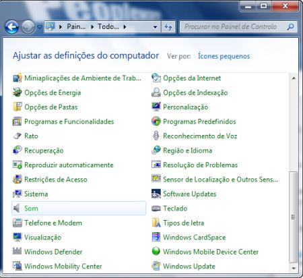
Task: Go back with the Back arrow button
Action: (x=11, y=27)
